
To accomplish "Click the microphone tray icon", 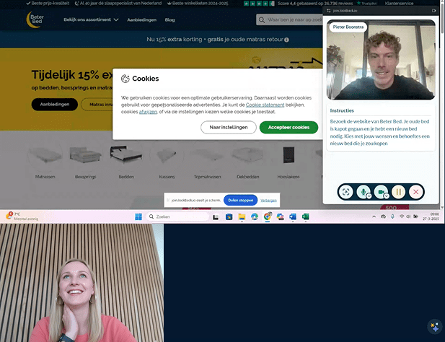I will click(x=392, y=216).
